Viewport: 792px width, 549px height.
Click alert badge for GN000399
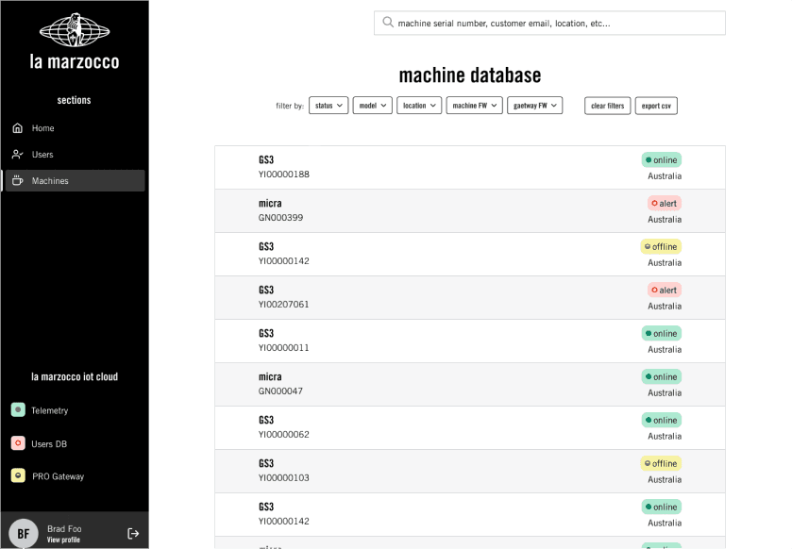click(665, 204)
